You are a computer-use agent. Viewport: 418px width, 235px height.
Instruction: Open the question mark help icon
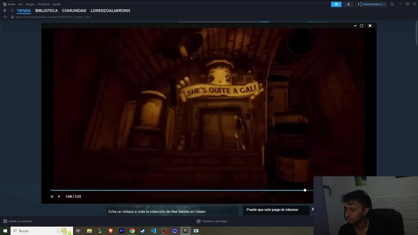click(359, 4)
